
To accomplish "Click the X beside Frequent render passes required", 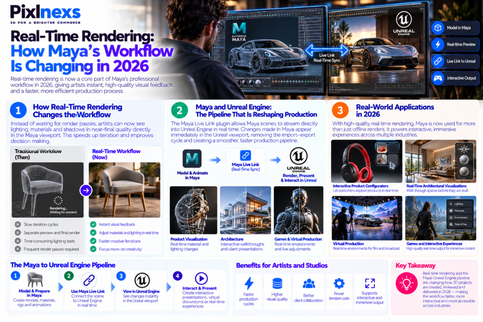I will 18,249.
